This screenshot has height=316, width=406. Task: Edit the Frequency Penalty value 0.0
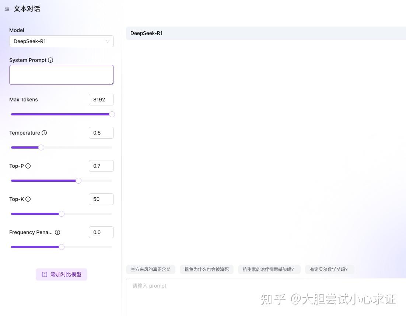click(x=101, y=232)
